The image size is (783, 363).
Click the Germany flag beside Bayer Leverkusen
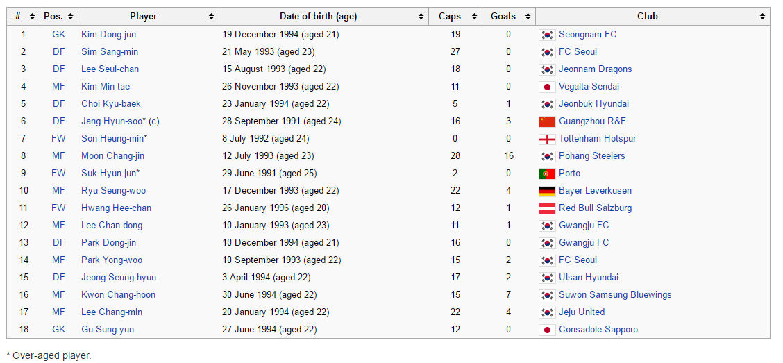tap(547, 191)
